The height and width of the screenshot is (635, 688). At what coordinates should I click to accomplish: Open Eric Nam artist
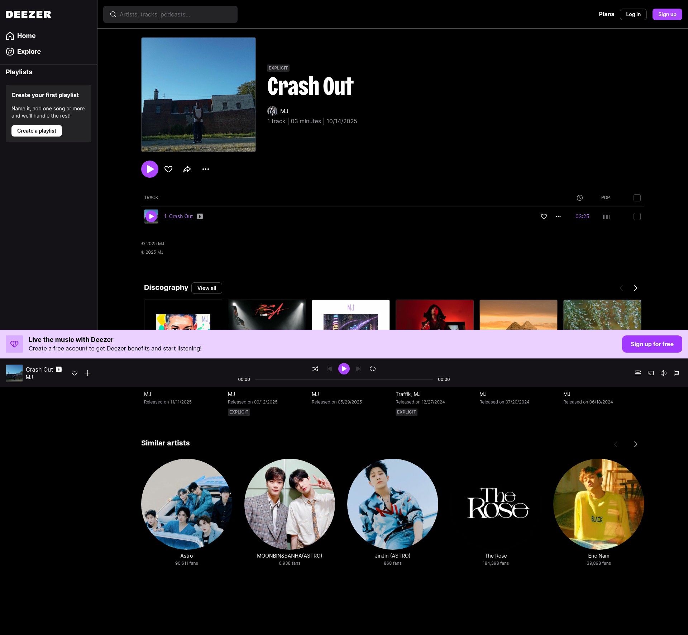pos(599,504)
